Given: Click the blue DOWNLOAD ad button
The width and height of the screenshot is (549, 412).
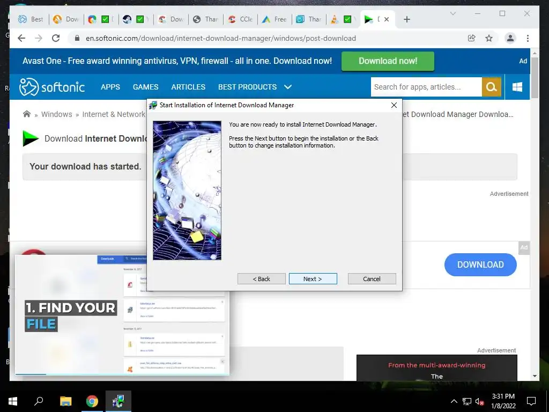Looking at the screenshot, I should pos(480,264).
